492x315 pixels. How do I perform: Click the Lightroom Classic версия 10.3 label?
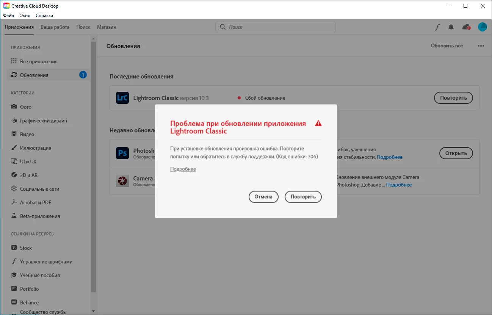point(171,98)
